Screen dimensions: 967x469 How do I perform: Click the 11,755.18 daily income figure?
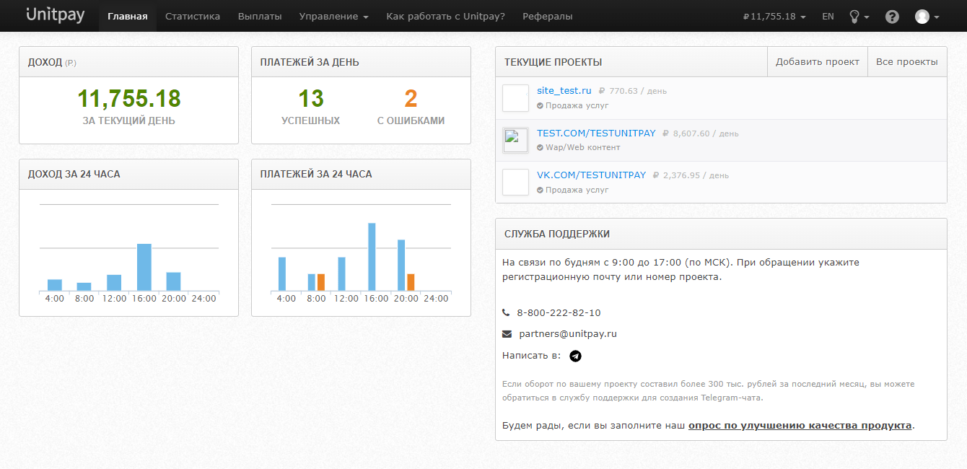click(x=129, y=98)
